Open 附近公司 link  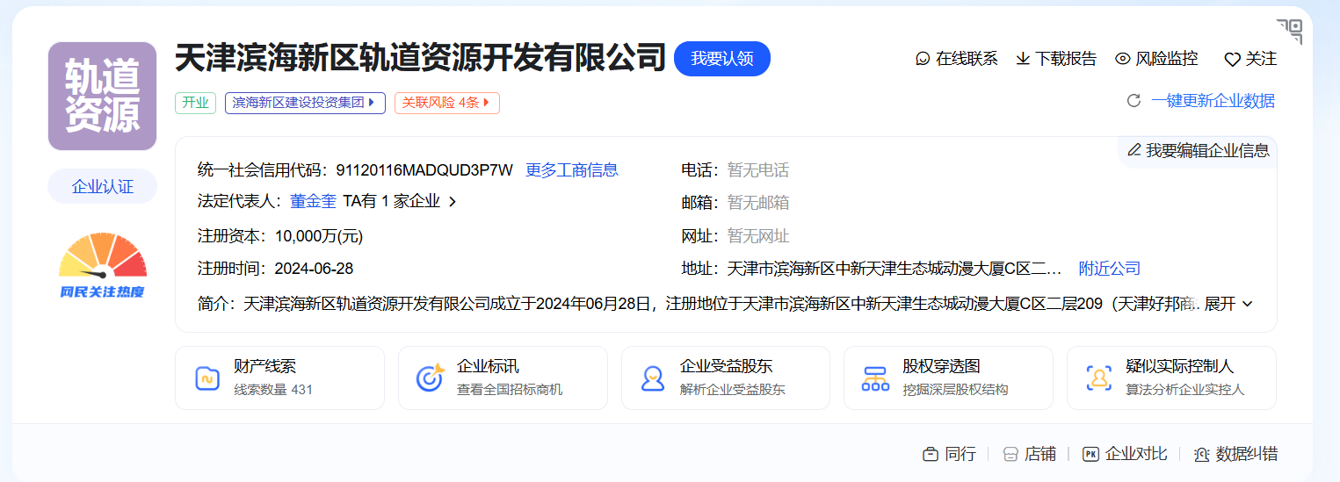point(1110,269)
